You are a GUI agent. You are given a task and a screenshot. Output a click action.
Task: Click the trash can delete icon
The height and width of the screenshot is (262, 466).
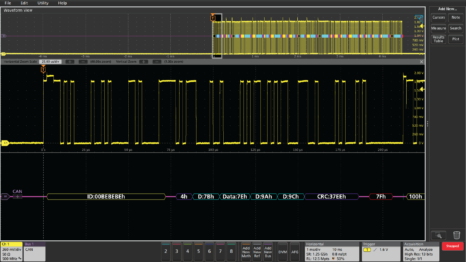click(456, 235)
